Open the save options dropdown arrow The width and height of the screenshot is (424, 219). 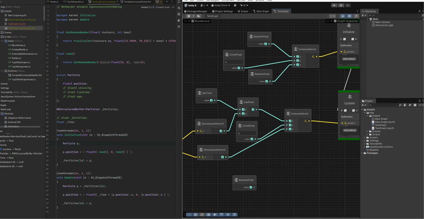click(194, 16)
